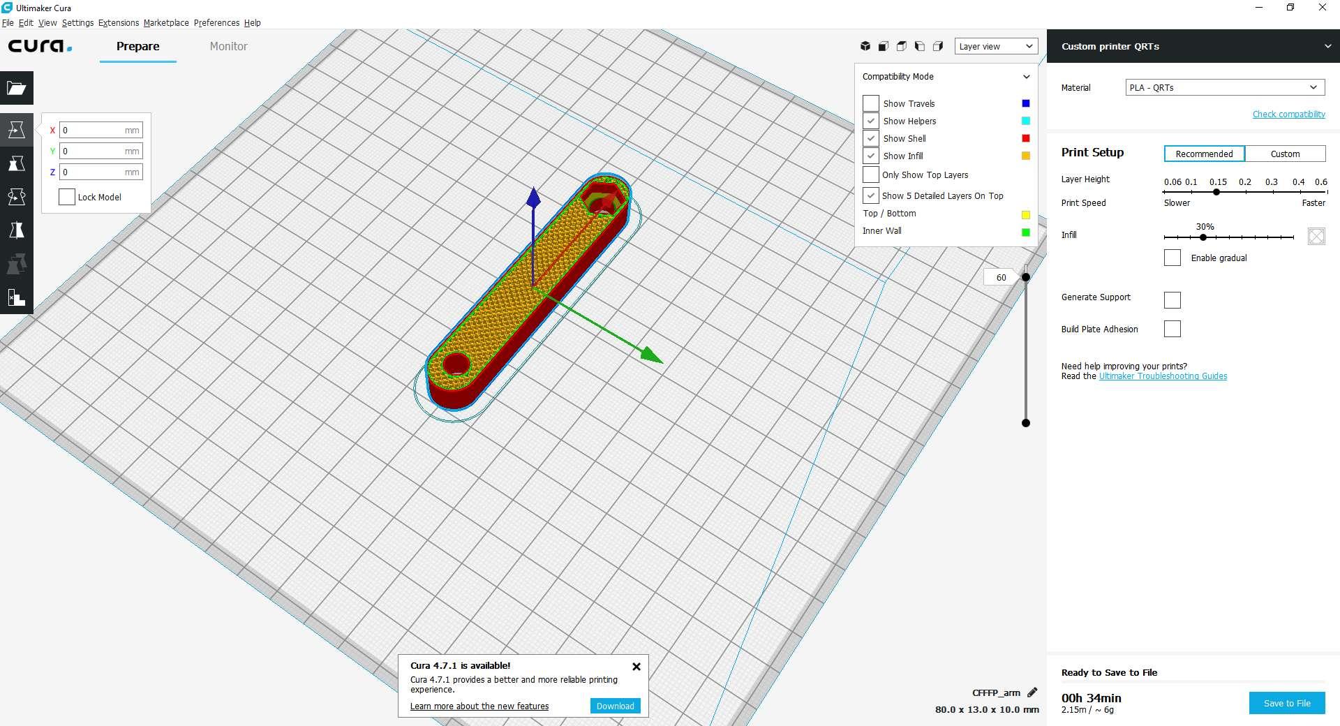This screenshot has width=1340, height=726.
Task: Click the Z position input field
Action: click(x=101, y=172)
